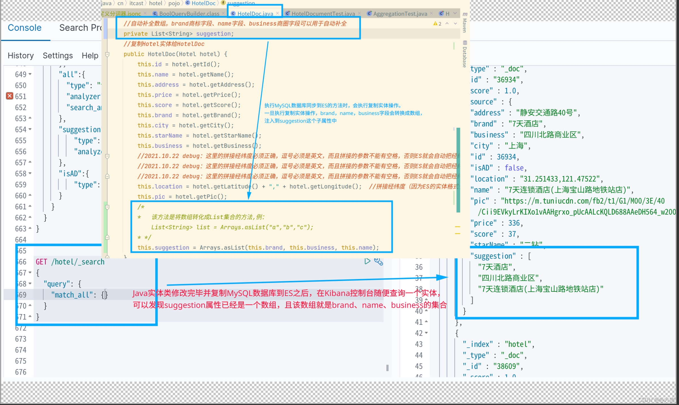Select the HotelDoc.java editor tab
Viewport: 679px width, 405px height.
pos(255,14)
